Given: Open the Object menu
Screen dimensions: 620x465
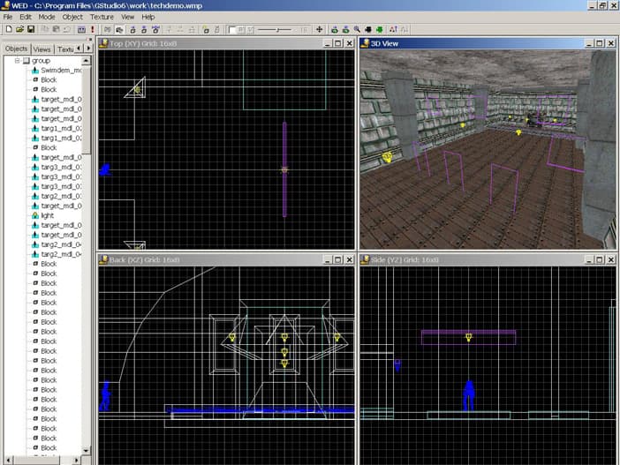Looking at the screenshot, I should (72, 17).
